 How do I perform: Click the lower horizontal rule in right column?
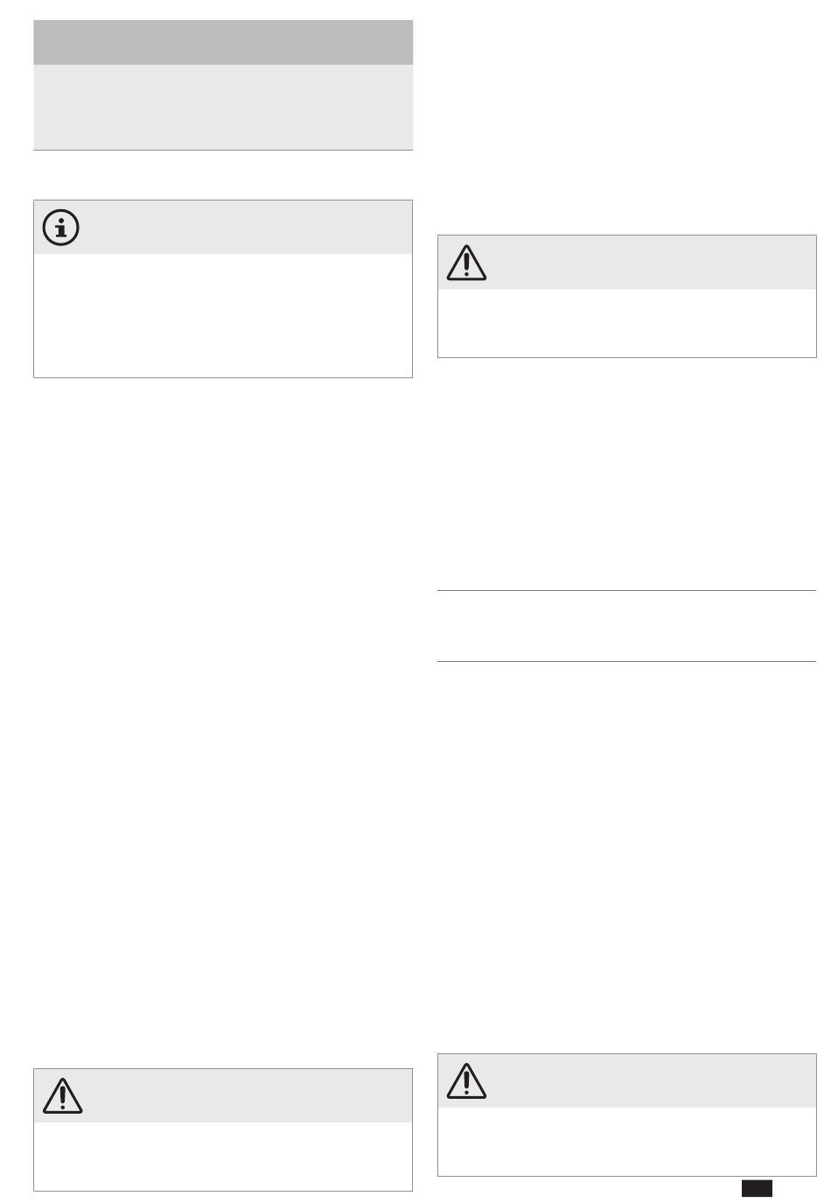pos(626,661)
